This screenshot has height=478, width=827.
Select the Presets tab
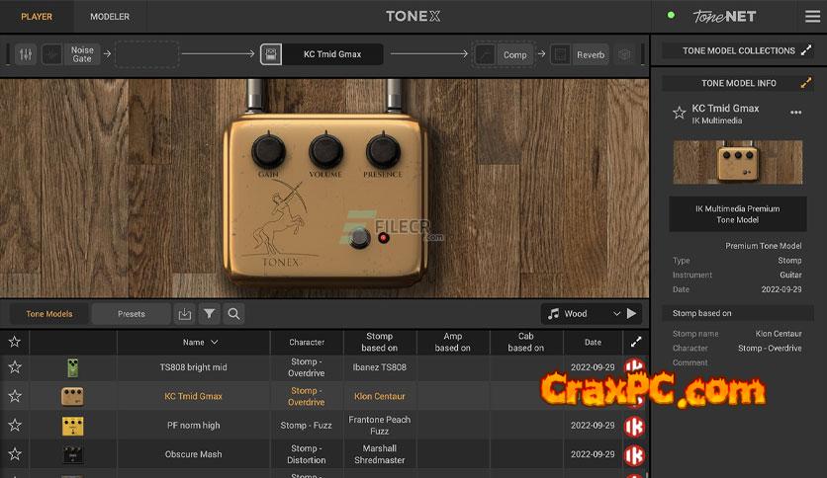click(132, 314)
